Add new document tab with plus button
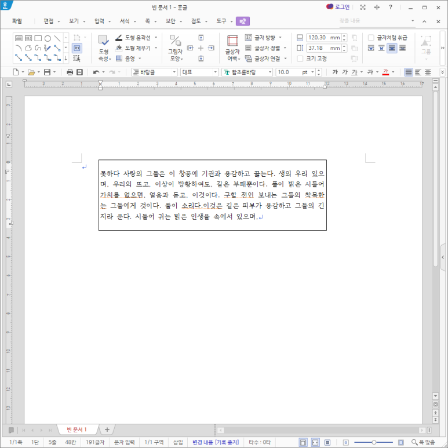448x448 pixels. (107, 429)
